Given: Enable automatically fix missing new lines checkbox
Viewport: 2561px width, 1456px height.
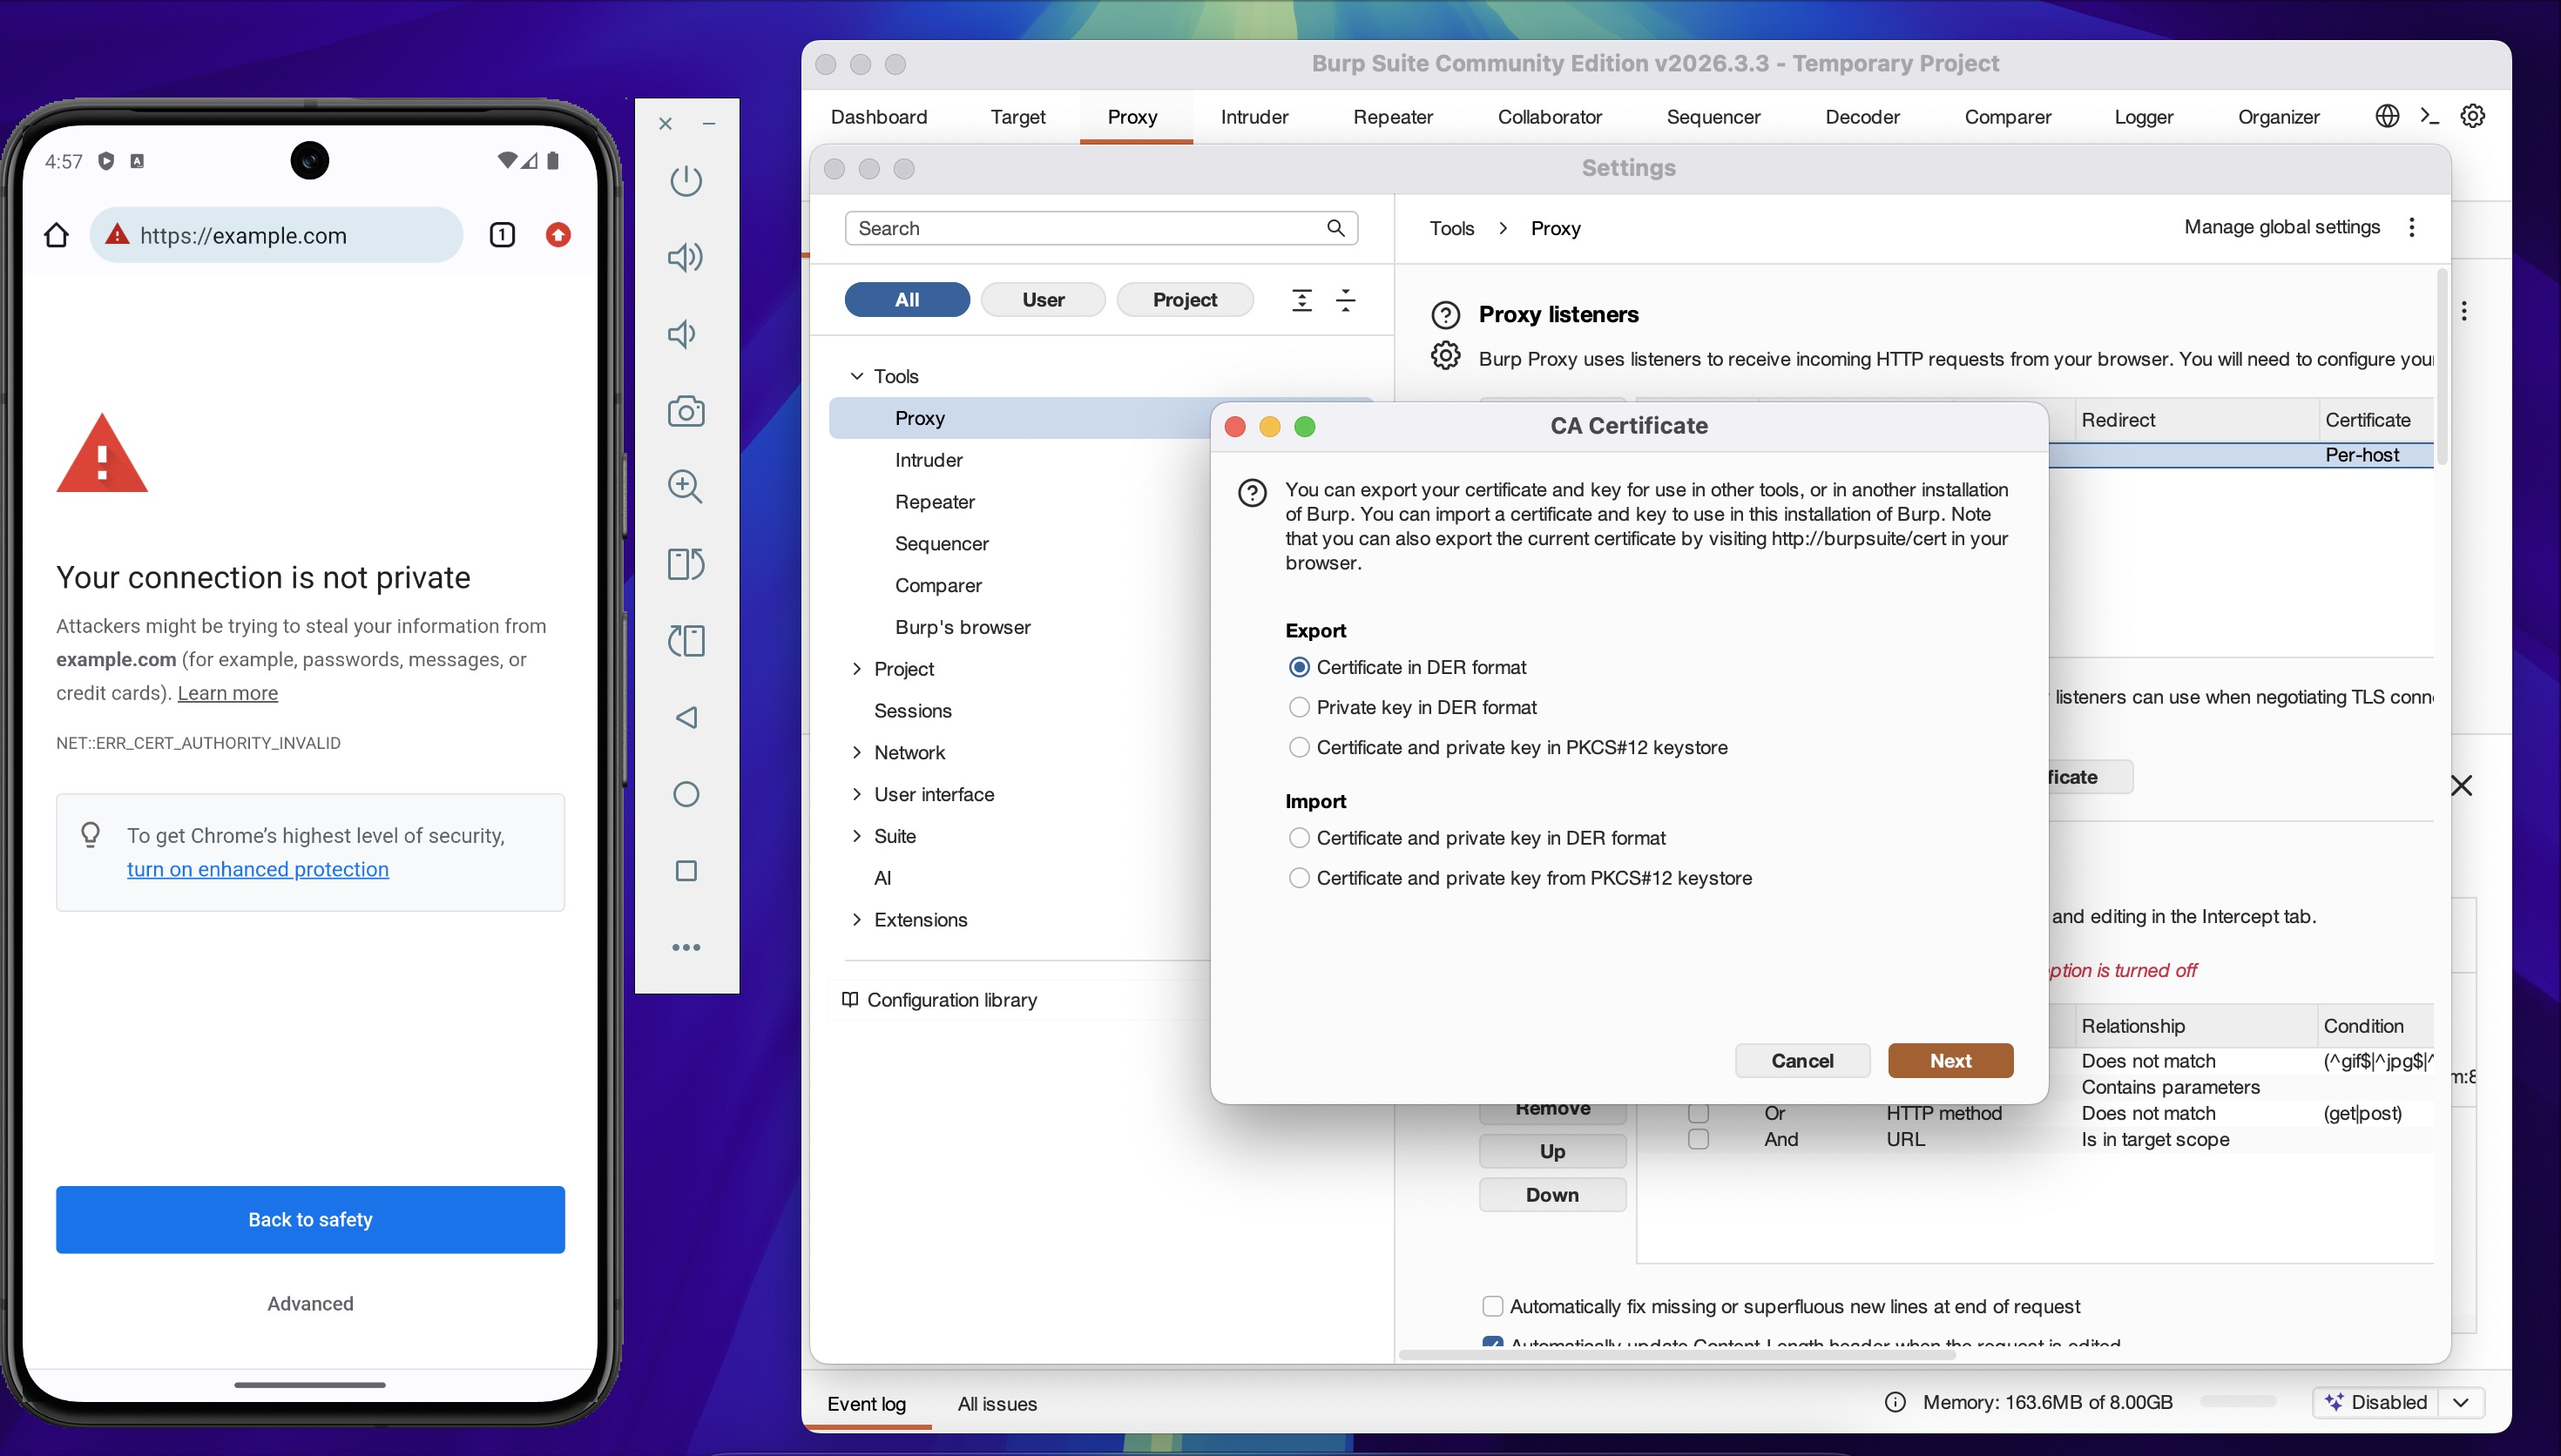Looking at the screenshot, I should coord(1492,1306).
